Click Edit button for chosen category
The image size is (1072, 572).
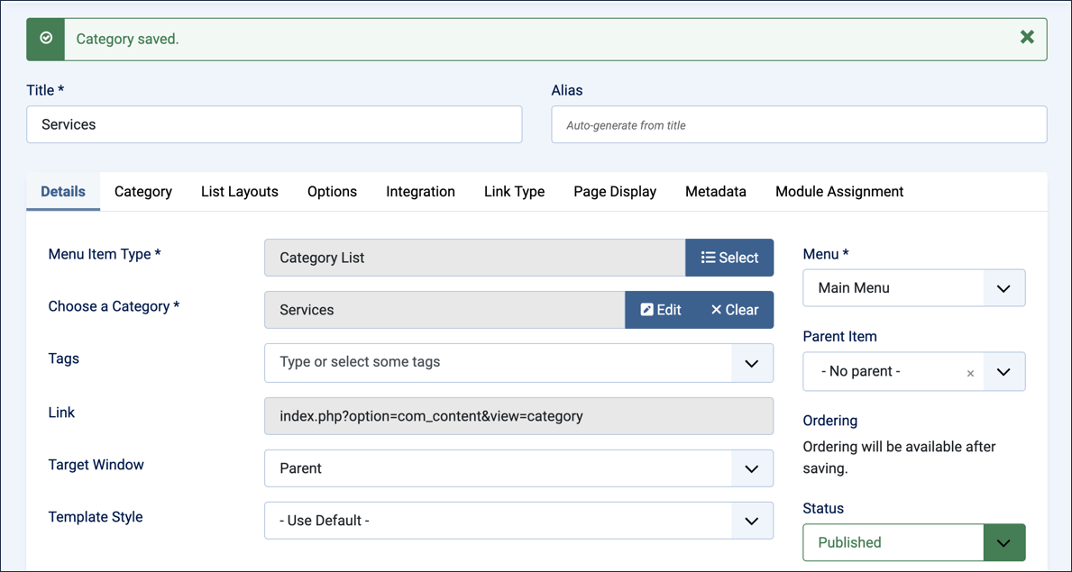661,310
